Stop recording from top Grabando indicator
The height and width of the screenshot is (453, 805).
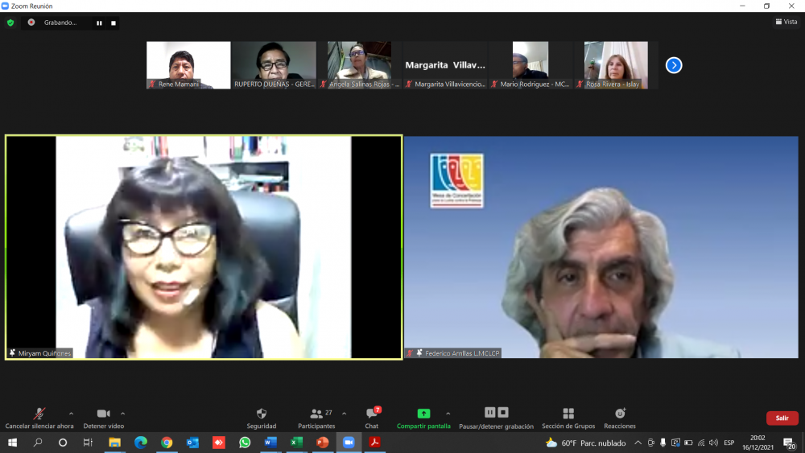114,23
